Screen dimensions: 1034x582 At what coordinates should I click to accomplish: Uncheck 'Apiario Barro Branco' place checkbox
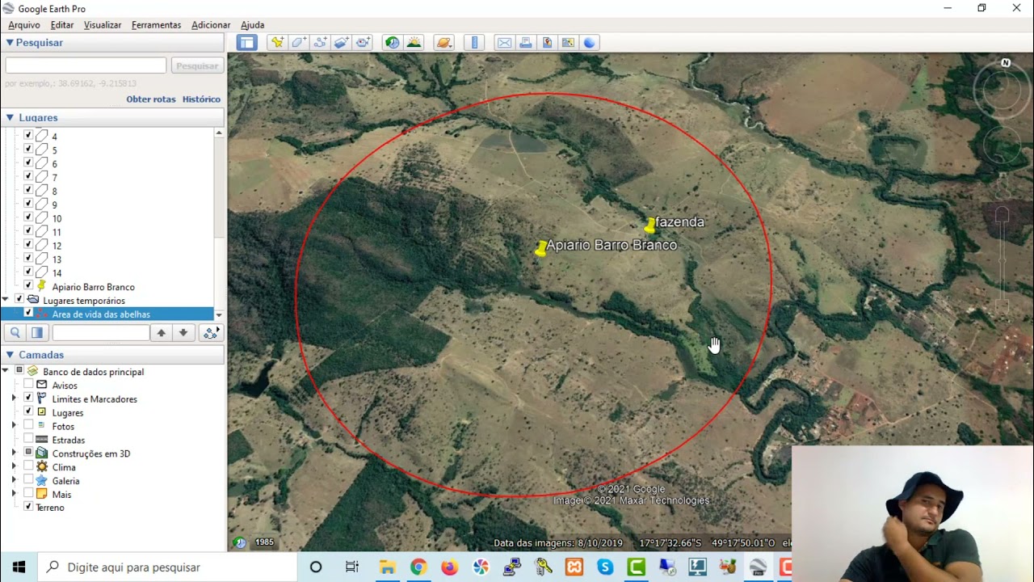28,285
